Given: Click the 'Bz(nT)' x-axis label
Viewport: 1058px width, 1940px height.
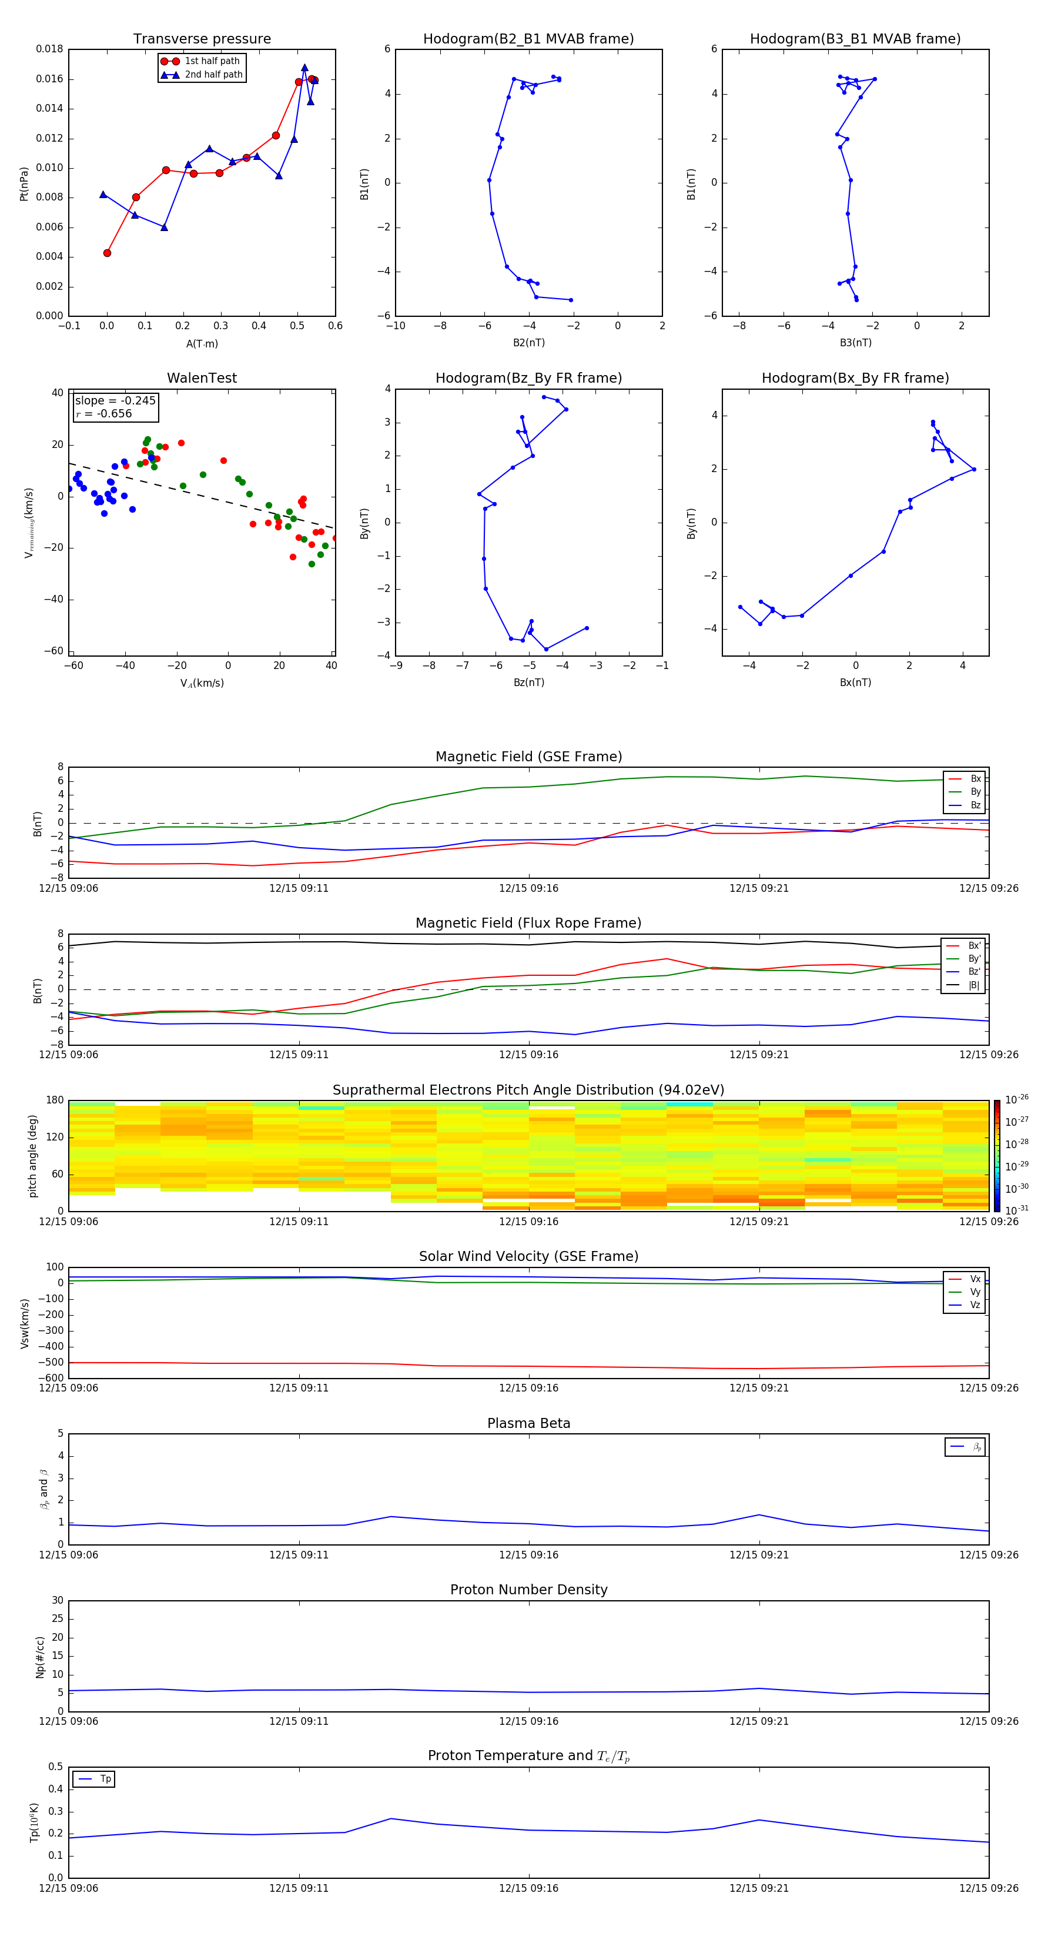Looking at the screenshot, I should [528, 683].
